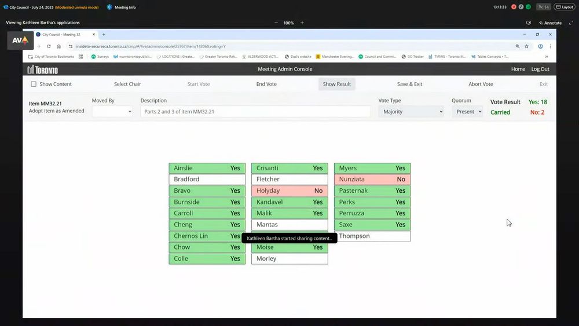This screenshot has width=579, height=326.
Task: Click the Holyday No vote cell
Action: [289, 191]
